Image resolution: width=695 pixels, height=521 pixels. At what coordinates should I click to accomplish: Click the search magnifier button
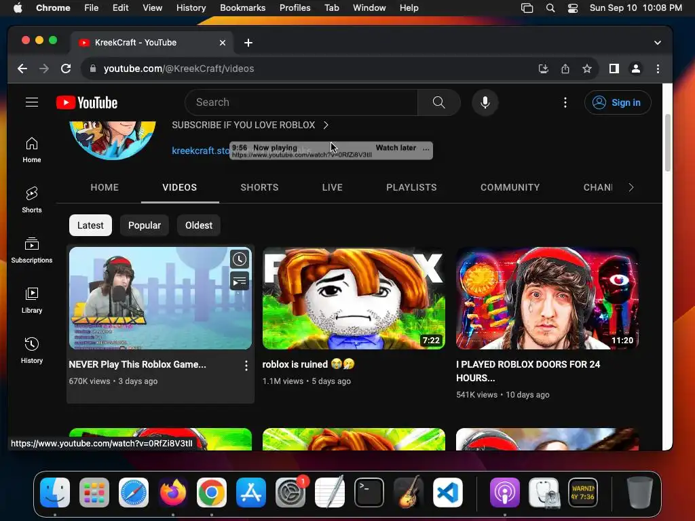[439, 102]
